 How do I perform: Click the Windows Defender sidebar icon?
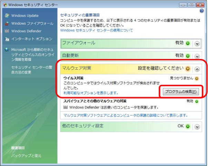point(8,31)
